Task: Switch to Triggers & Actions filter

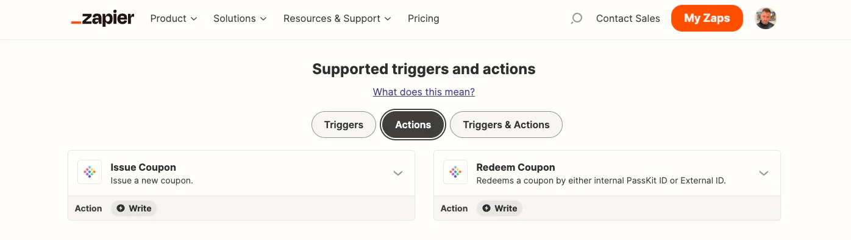Action: click(506, 125)
